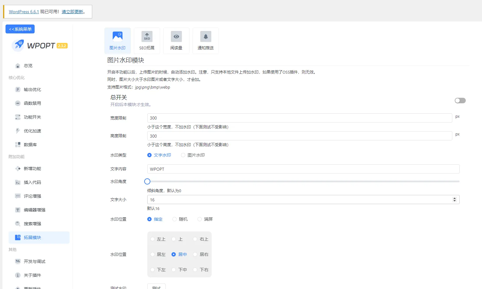Click the 拓展模块 sidebar icon
The width and height of the screenshot is (482, 289).
18,238
